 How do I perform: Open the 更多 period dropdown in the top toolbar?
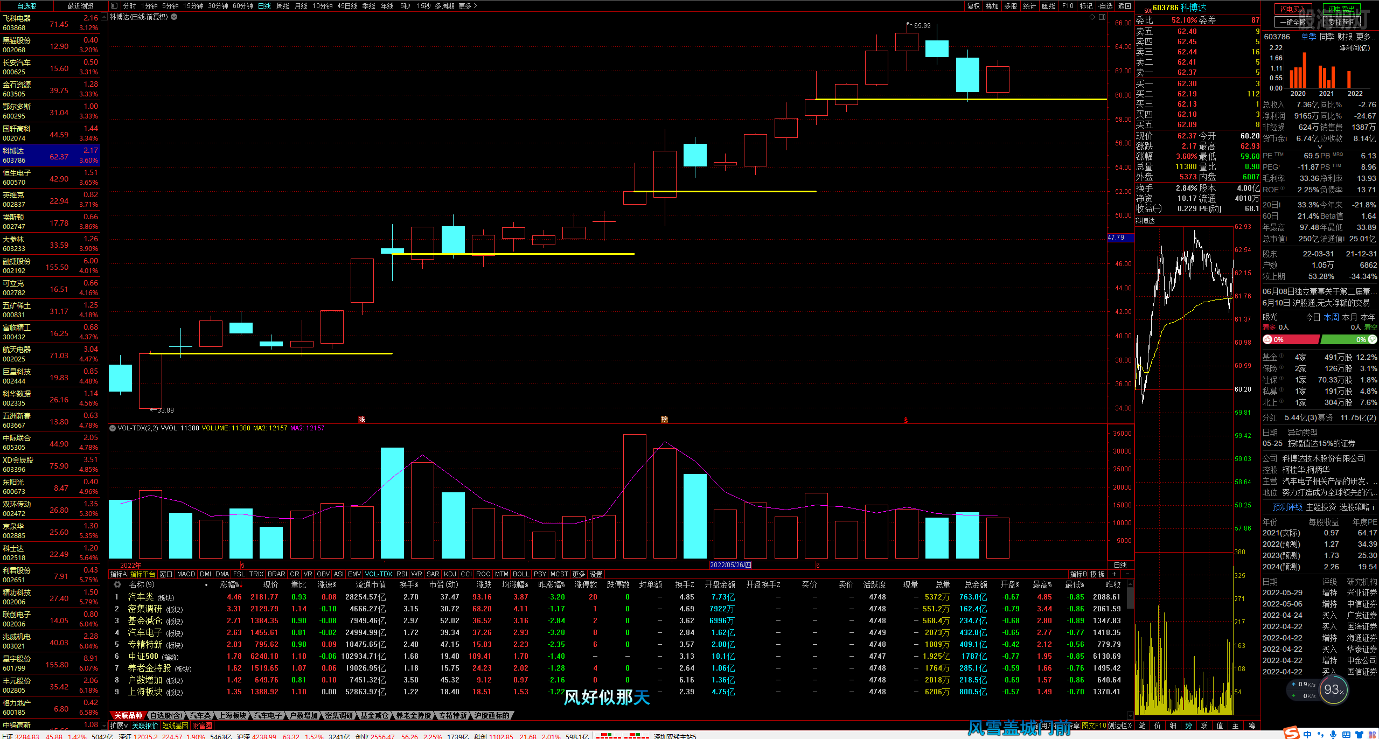coord(468,6)
